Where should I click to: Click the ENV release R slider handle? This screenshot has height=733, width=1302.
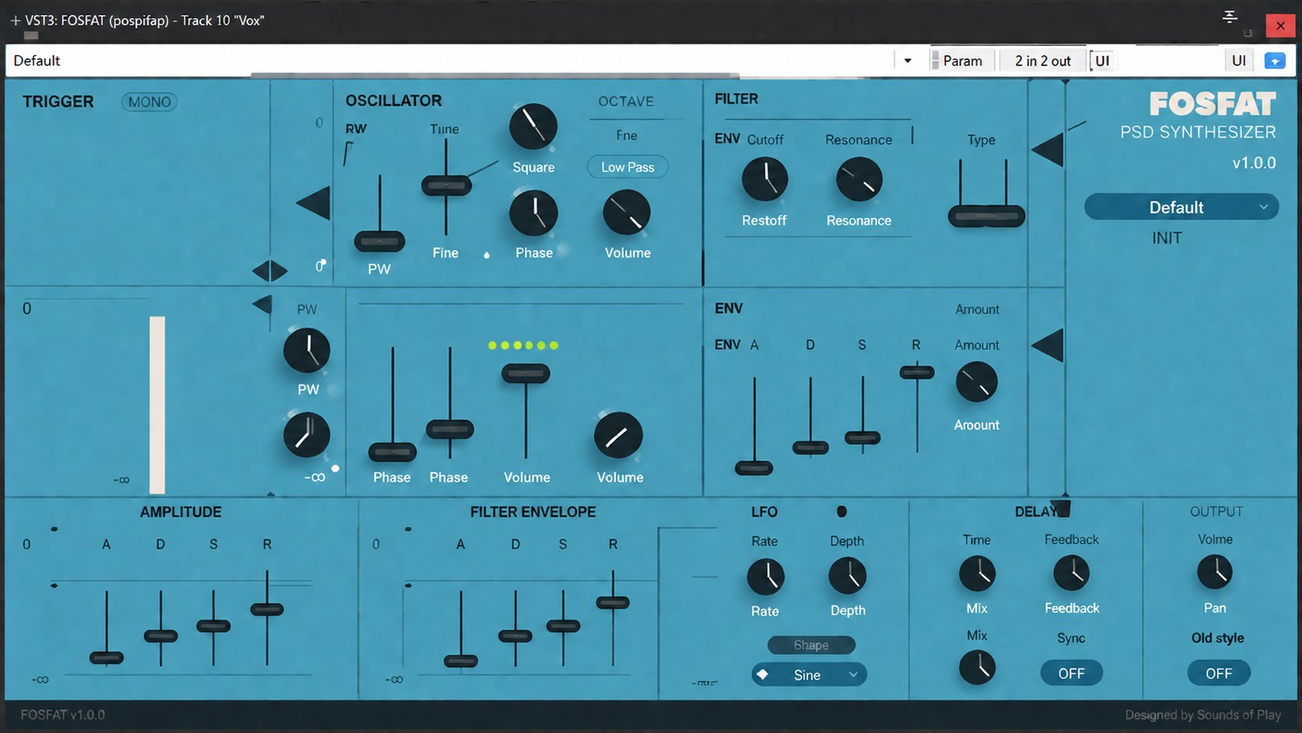click(x=917, y=373)
